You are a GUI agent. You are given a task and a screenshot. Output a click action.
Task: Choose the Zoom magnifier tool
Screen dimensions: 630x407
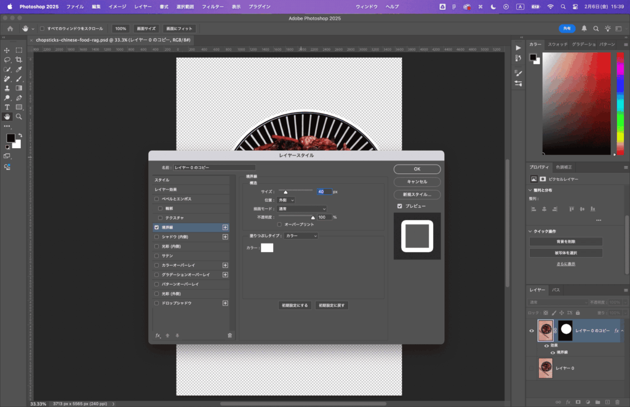tap(19, 116)
